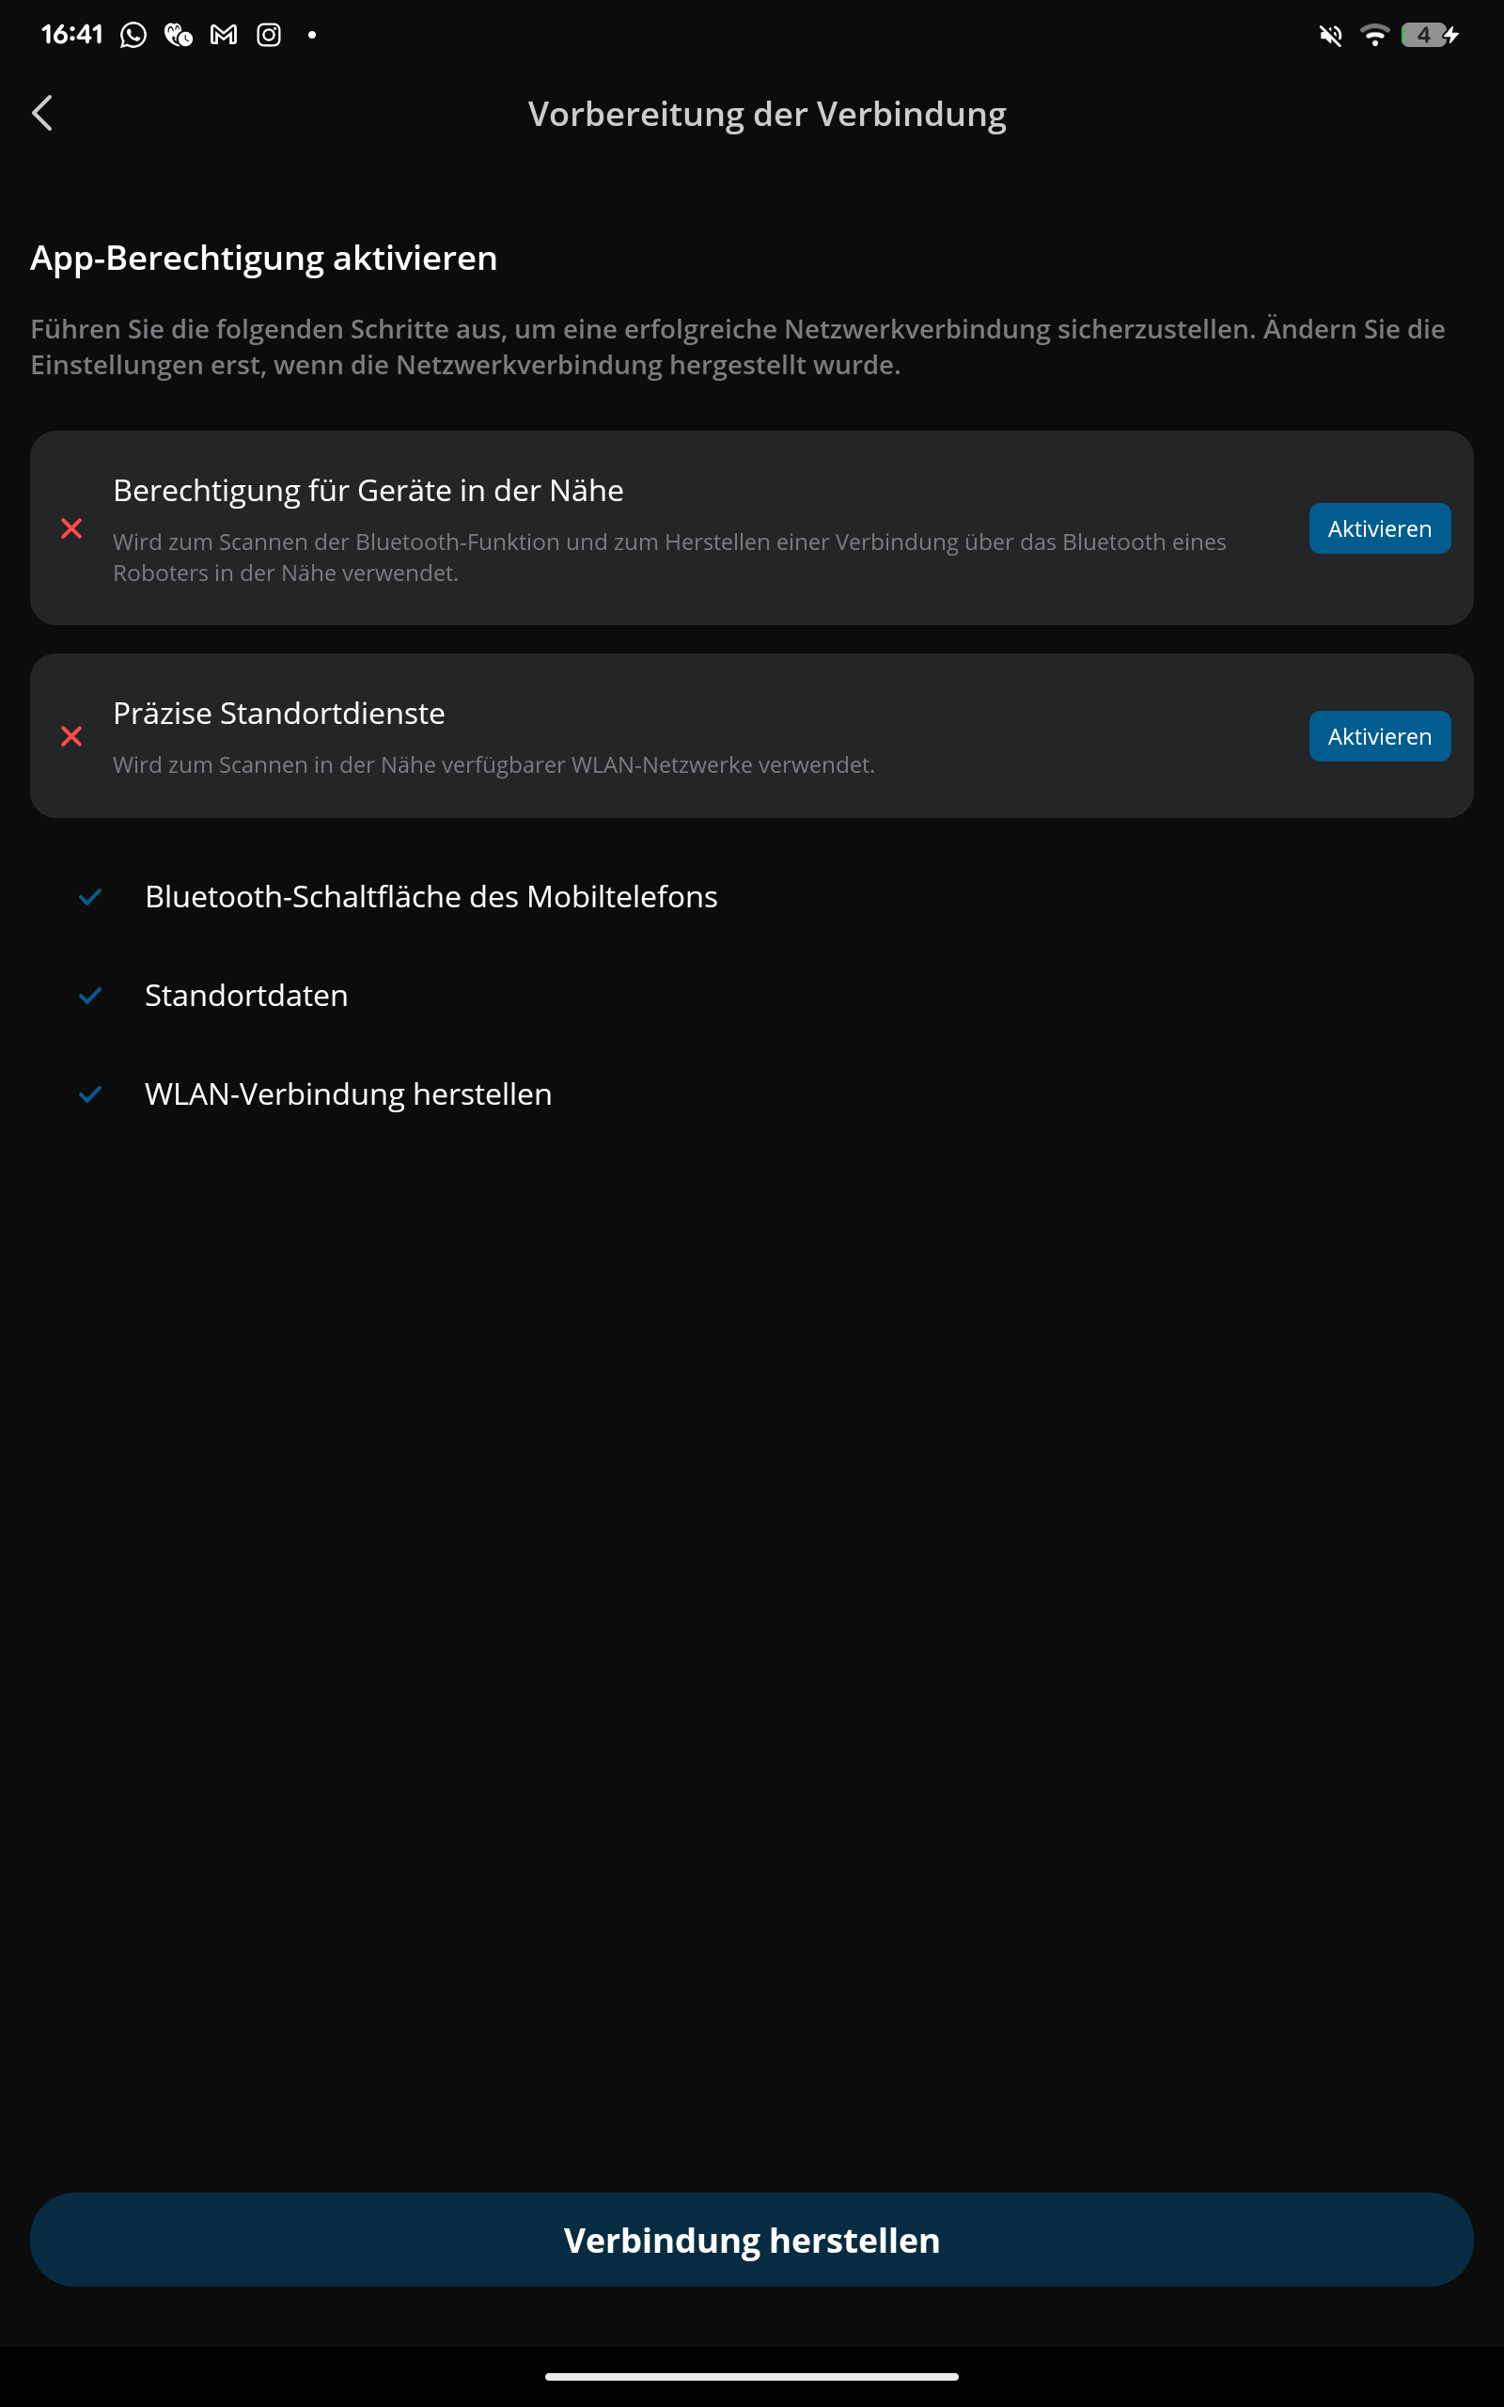Tap the Bluetooth-Schaltfläche des Mobiltelefons item
1504x2407 pixels.
tap(431, 897)
